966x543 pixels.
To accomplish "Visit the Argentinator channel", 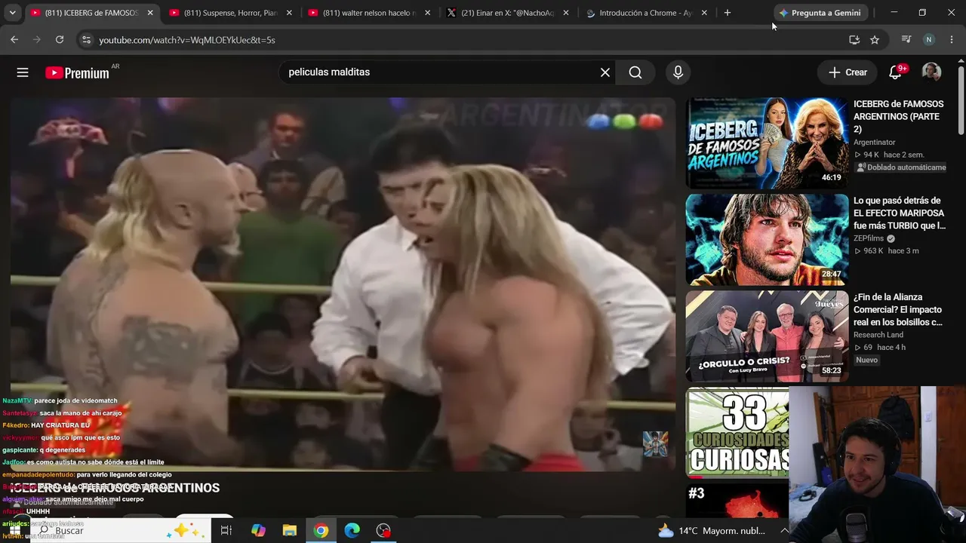I will 875,142.
